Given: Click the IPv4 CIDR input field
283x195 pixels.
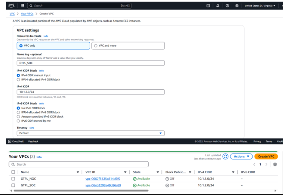Looking at the screenshot, I should [x=91, y=92].
